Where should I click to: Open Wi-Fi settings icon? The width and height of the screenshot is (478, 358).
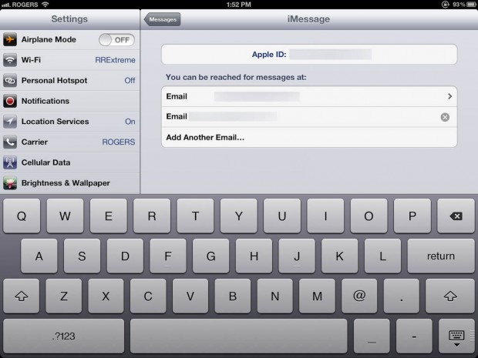coord(10,60)
